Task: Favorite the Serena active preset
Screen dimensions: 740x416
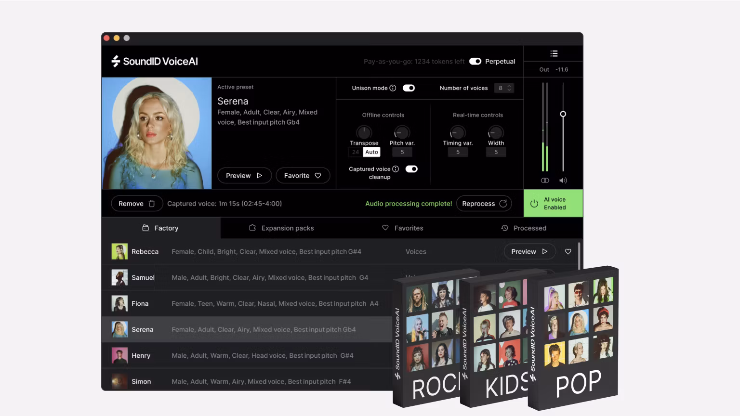Action: click(x=303, y=176)
